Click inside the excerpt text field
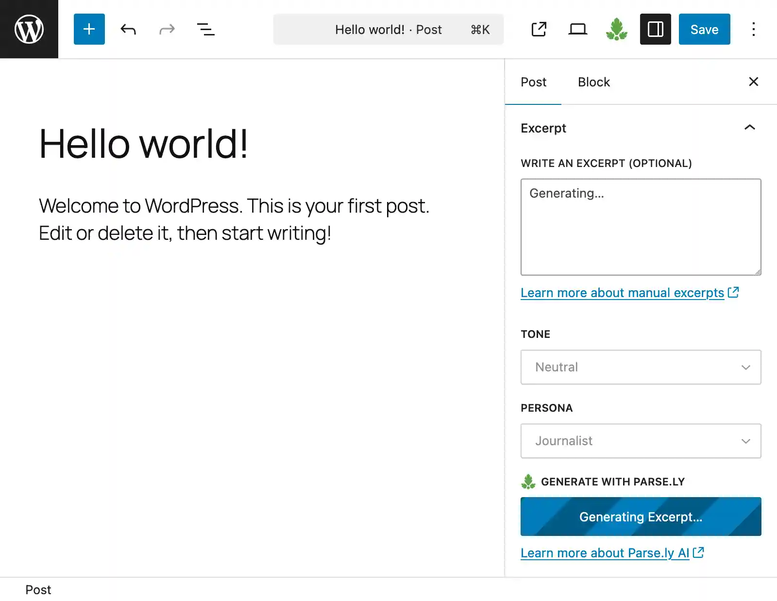 (641, 227)
